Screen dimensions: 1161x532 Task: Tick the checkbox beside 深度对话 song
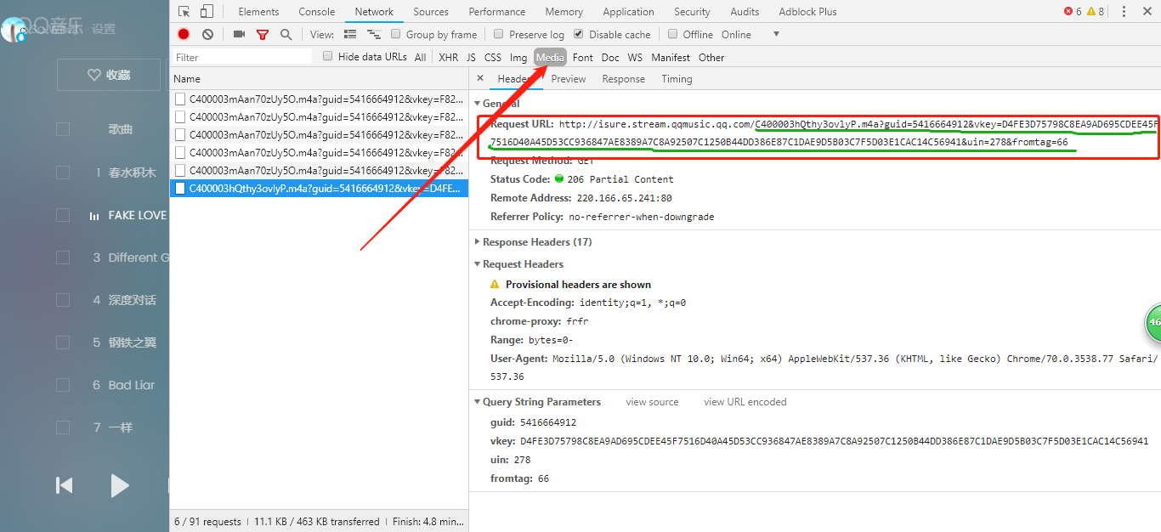click(63, 300)
